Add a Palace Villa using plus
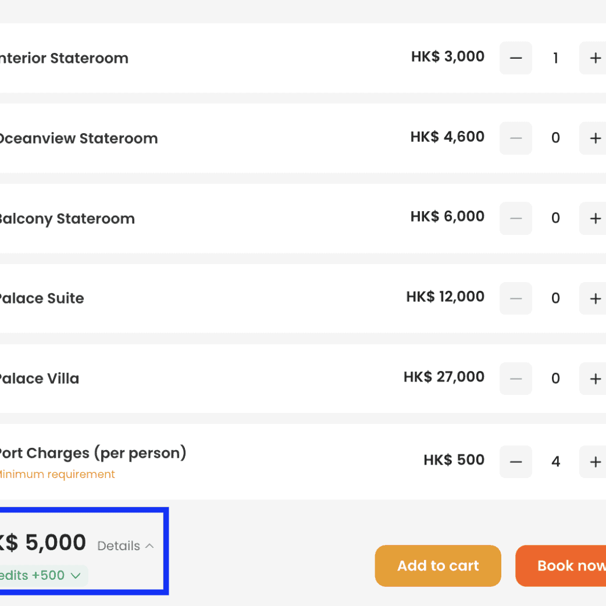606x606 pixels. [594, 379]
